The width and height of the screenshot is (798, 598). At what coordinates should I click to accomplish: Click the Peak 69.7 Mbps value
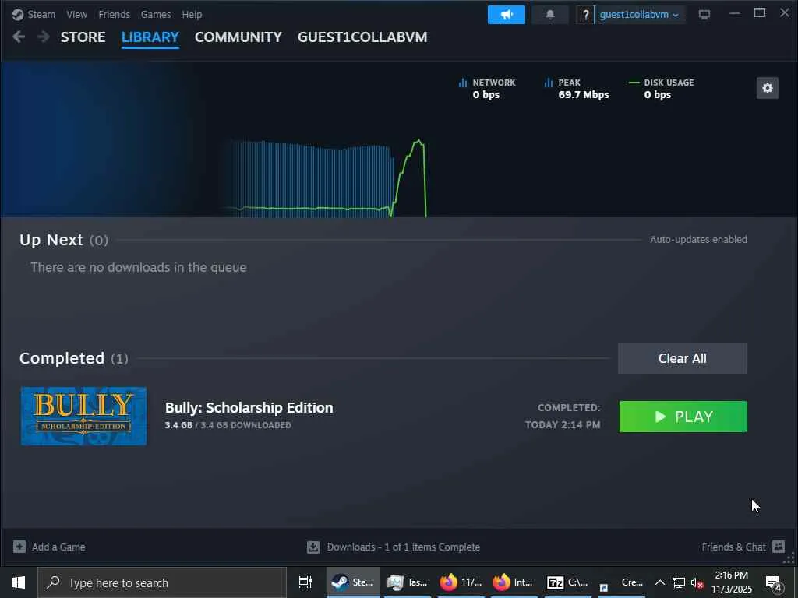[584, 94]
